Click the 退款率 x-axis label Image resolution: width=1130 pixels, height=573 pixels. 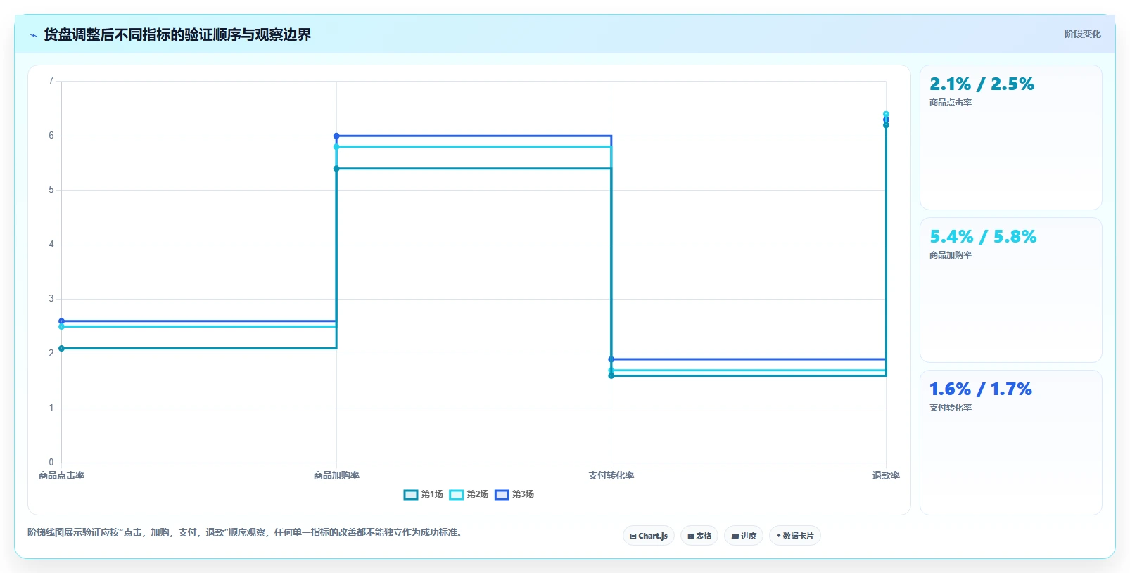[x=886, y=476]
